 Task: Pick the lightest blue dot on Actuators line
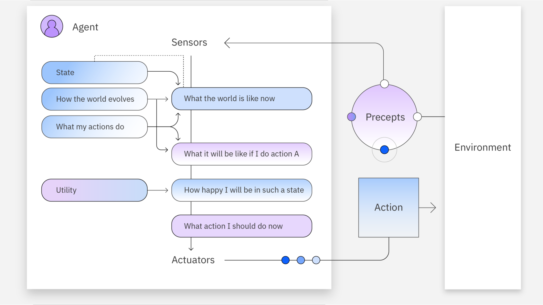(x=316, y=260)
